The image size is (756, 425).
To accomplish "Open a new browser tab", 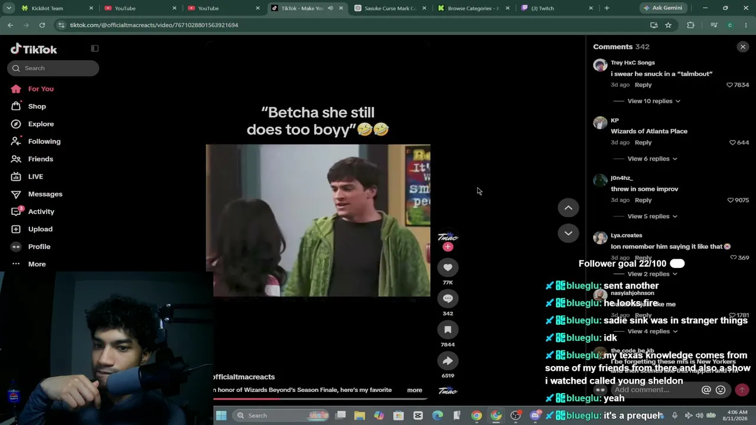I will click(607, 8).
